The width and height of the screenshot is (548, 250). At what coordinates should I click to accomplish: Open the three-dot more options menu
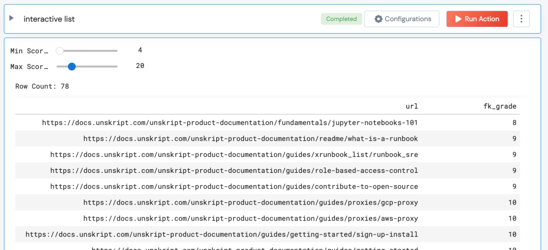tap(521, 19)
